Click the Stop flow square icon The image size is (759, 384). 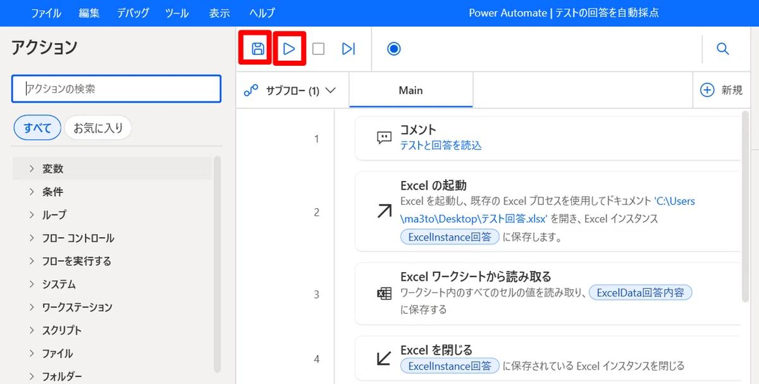point(319,49)
